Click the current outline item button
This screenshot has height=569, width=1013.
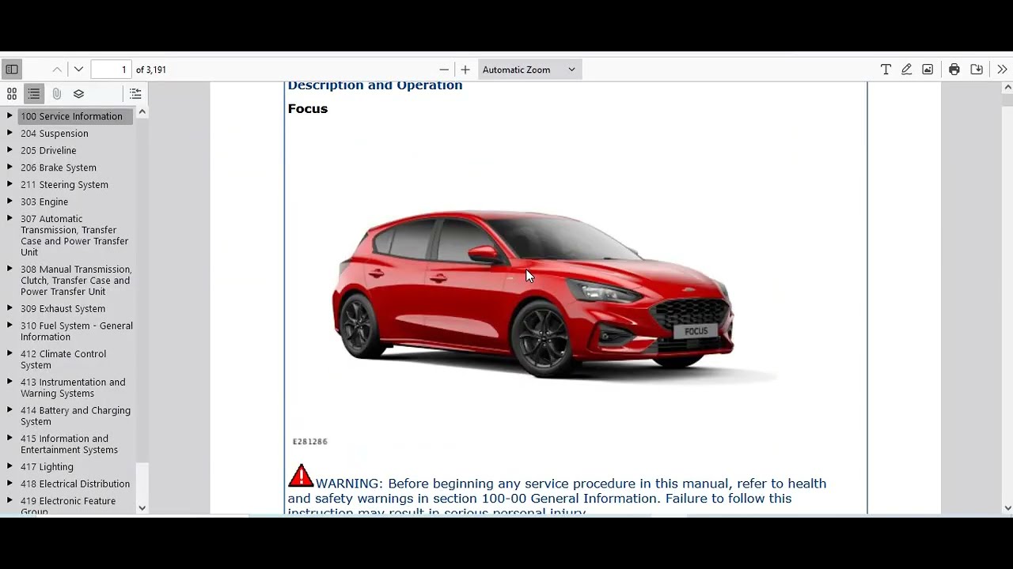click(x=135, y=94)
